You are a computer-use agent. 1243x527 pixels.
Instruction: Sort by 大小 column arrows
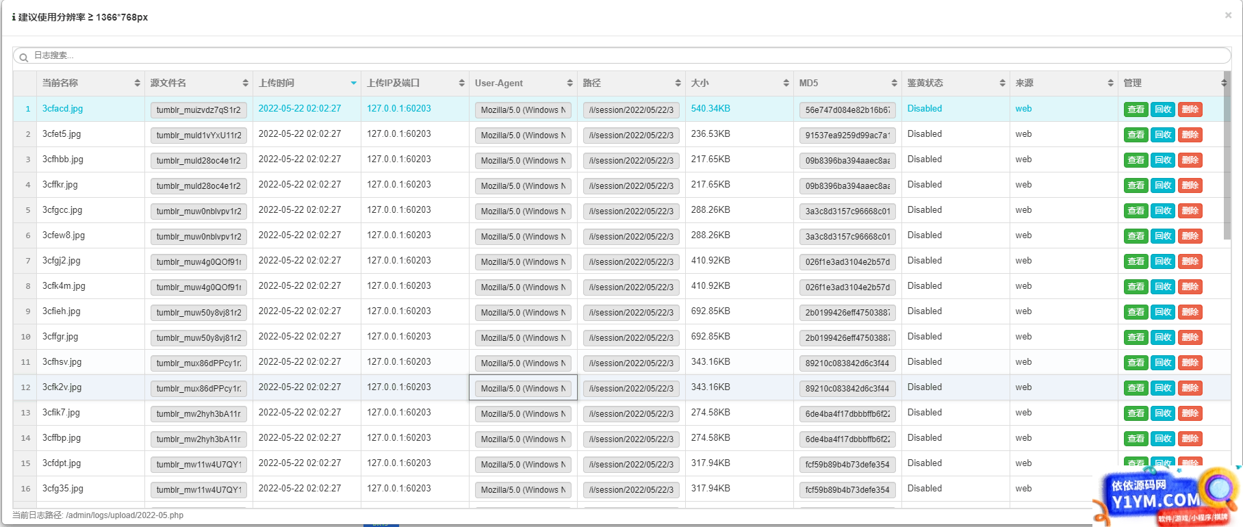click(x=786, y=83)
